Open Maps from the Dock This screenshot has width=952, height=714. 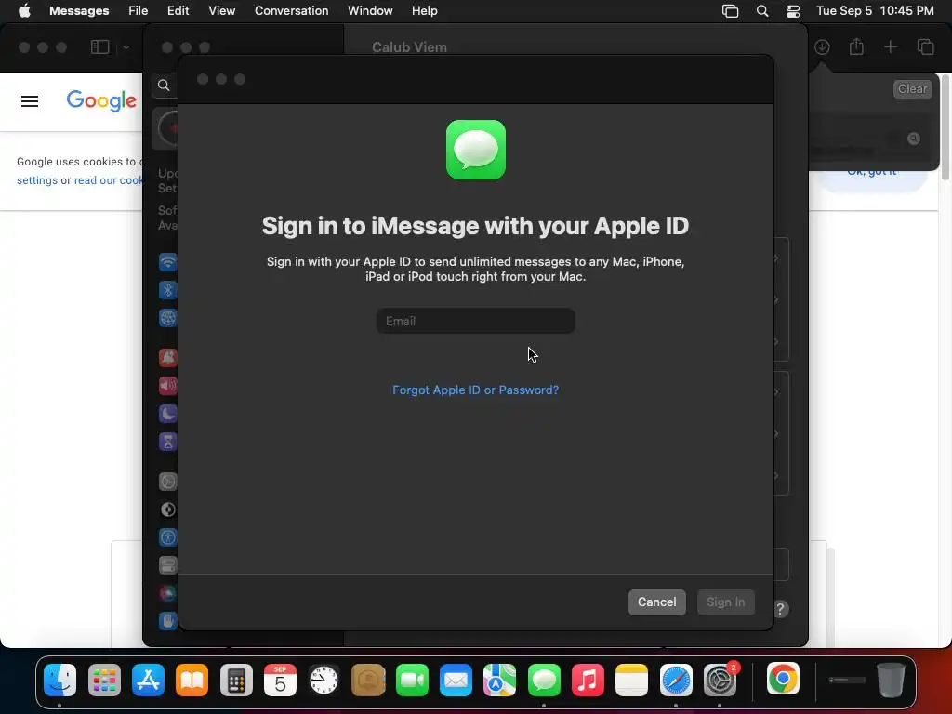pos(499,680)
